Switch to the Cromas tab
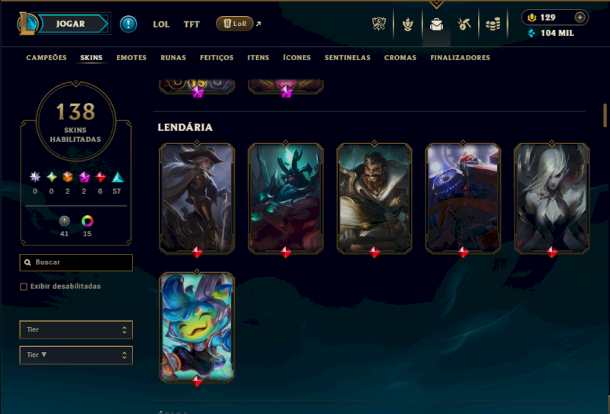The height and width of the screenshot is (414, 610). click(400, 58)
